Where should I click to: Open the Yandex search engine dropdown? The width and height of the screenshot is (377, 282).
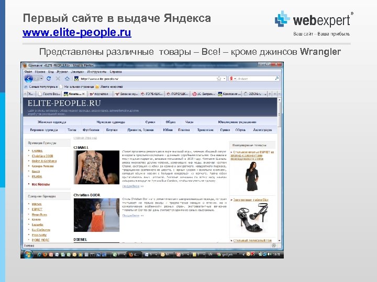click(x=235, y=78)
